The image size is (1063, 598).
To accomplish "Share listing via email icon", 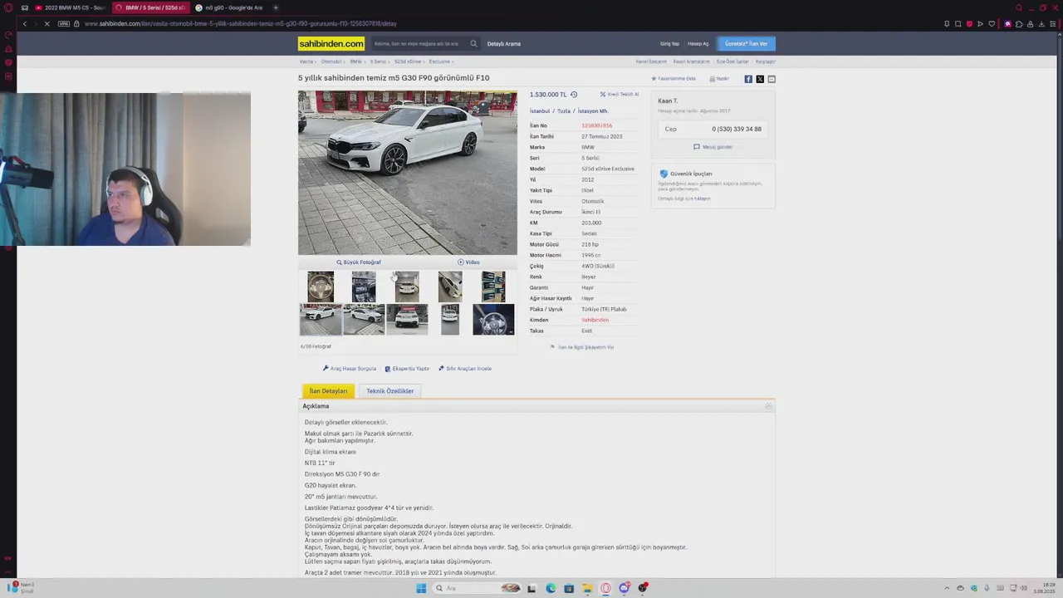I will (x=772, y=79).
